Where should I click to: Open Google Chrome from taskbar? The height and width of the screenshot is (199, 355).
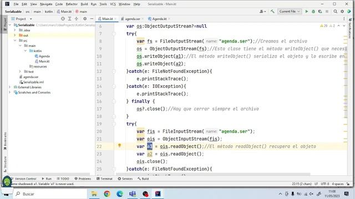[107, 193]
